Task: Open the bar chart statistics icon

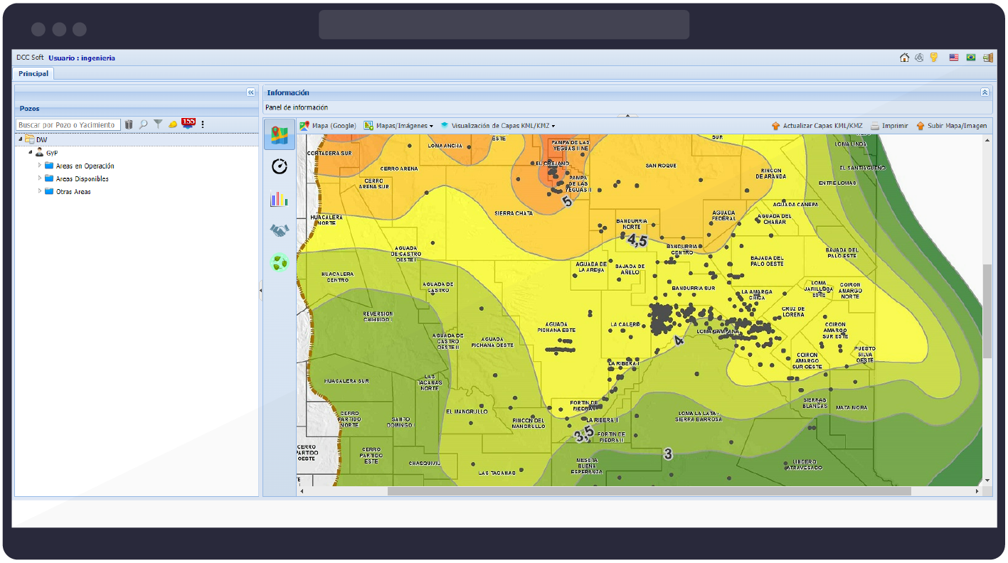Action: tap(280, 199)
